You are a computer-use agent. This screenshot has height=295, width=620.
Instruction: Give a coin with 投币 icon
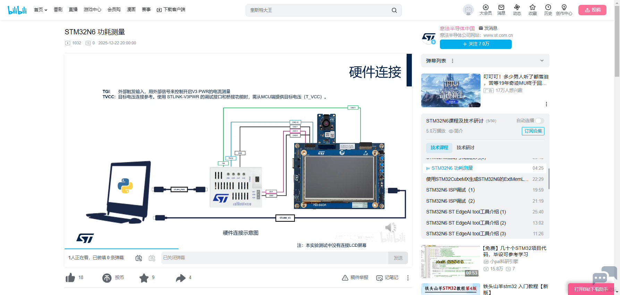click(x=107, y=278)
